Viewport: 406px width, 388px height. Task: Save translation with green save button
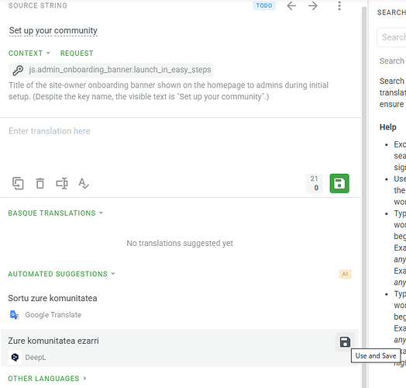(339, 183)
